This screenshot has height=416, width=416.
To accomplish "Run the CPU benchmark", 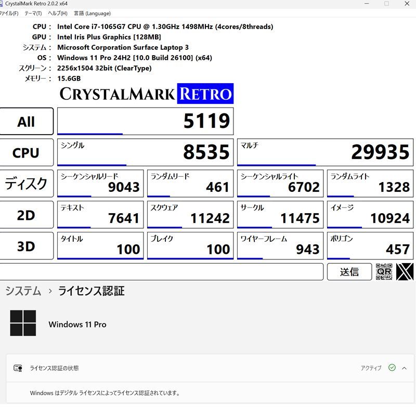I will (x=26, y=152).
